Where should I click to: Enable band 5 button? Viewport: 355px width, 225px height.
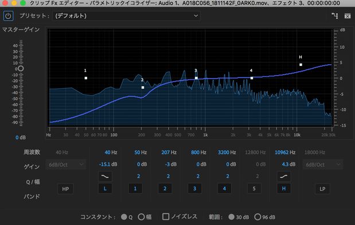pyautogui.click(x=254, y=188)
